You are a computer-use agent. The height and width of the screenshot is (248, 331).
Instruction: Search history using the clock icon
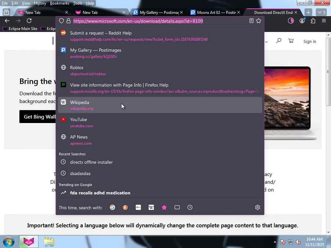coord(190,208)
